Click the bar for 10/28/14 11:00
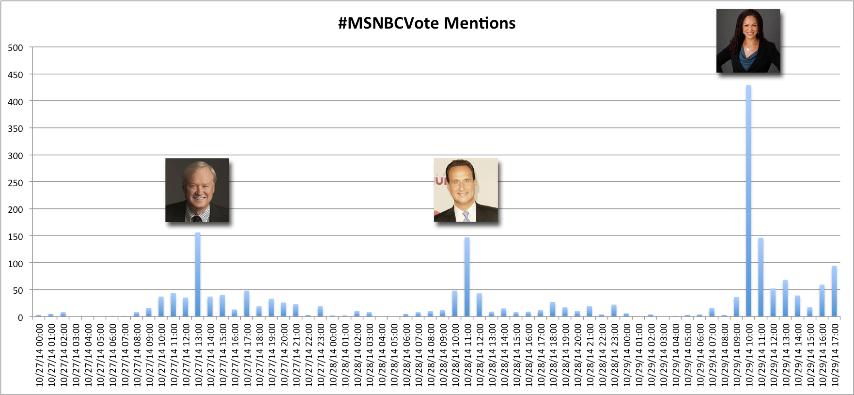This screenshot has height=395, width=854. coord(467,277)
